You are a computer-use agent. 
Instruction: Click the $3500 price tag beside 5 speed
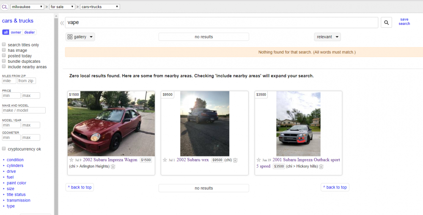[279, 167]
